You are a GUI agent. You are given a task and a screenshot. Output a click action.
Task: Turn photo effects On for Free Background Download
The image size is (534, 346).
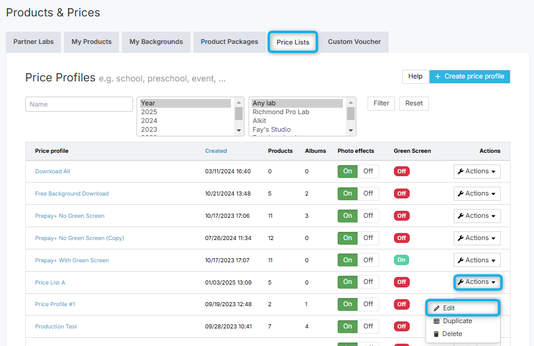coord(348,193)
